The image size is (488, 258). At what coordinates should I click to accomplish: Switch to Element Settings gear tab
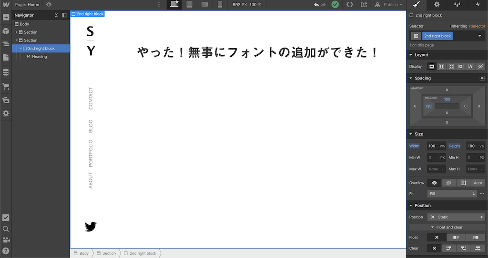(437, 5)
